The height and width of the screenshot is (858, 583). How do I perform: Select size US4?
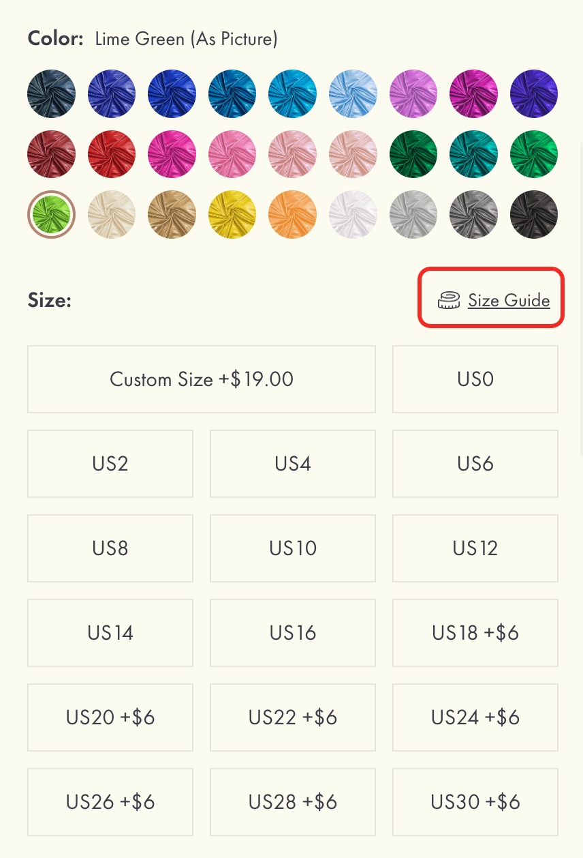(293, 464)
